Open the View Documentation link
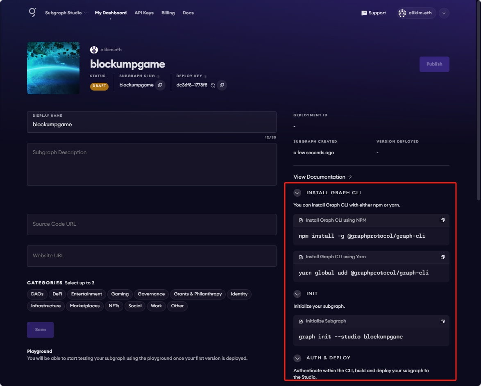Screen dimensions: 481x386 (322, 177)
